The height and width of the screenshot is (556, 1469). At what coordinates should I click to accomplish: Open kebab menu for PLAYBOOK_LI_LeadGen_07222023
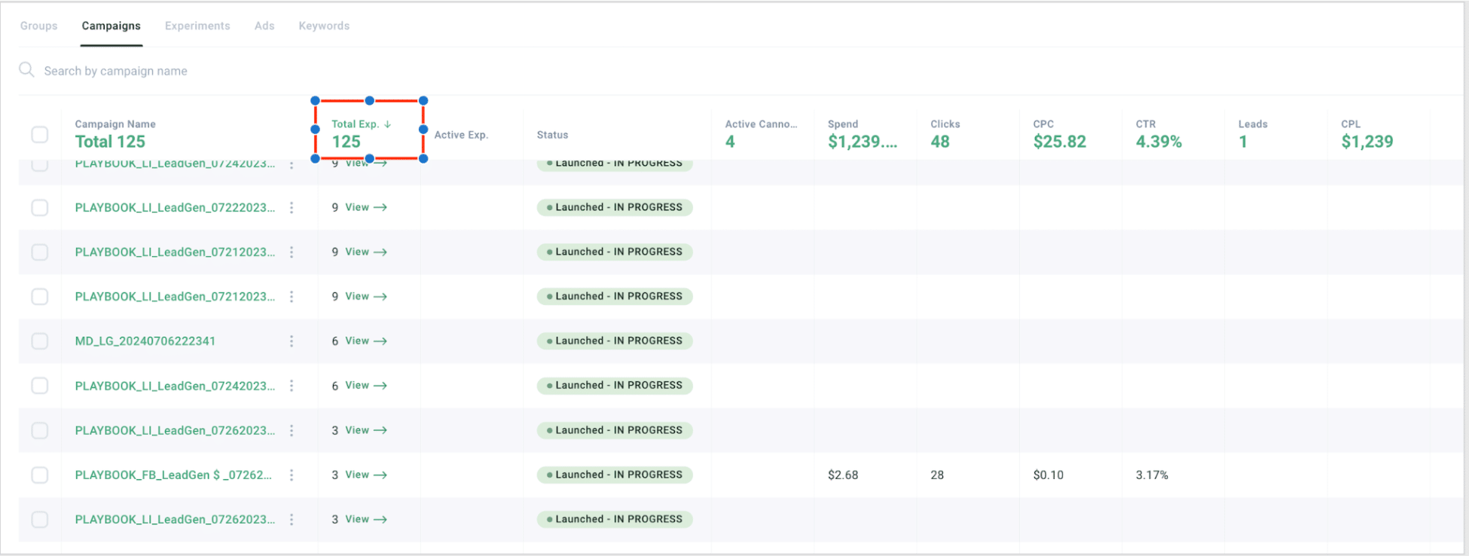pyautogui.click(x=292, y=208)
